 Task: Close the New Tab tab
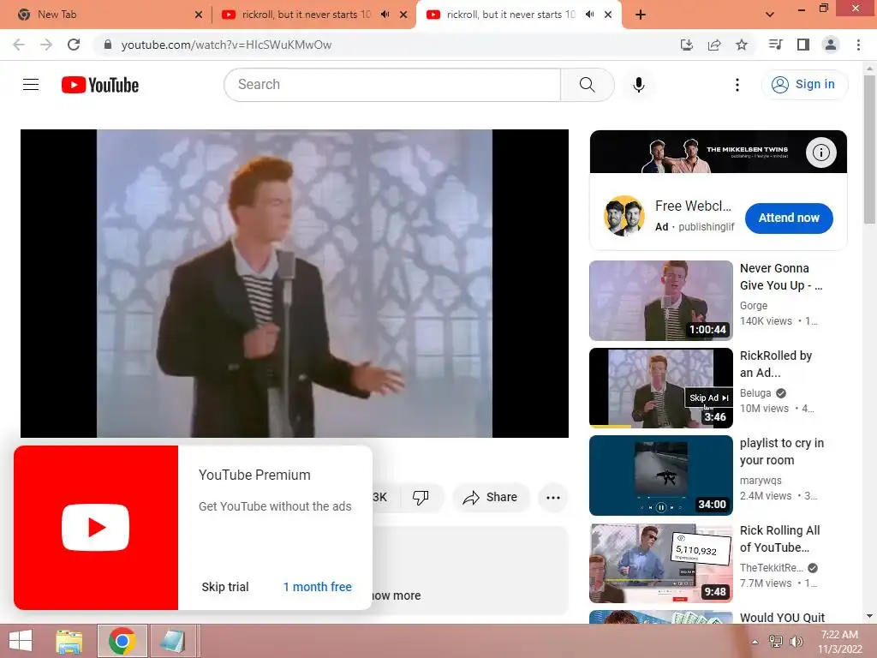pyautogui.click(x=199, y=15)
